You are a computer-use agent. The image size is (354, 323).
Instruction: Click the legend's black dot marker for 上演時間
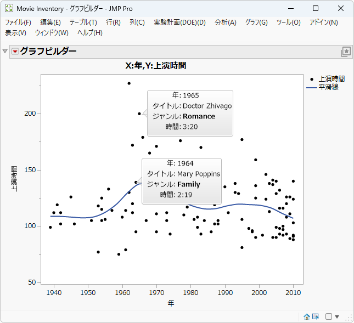pos(312,79)
